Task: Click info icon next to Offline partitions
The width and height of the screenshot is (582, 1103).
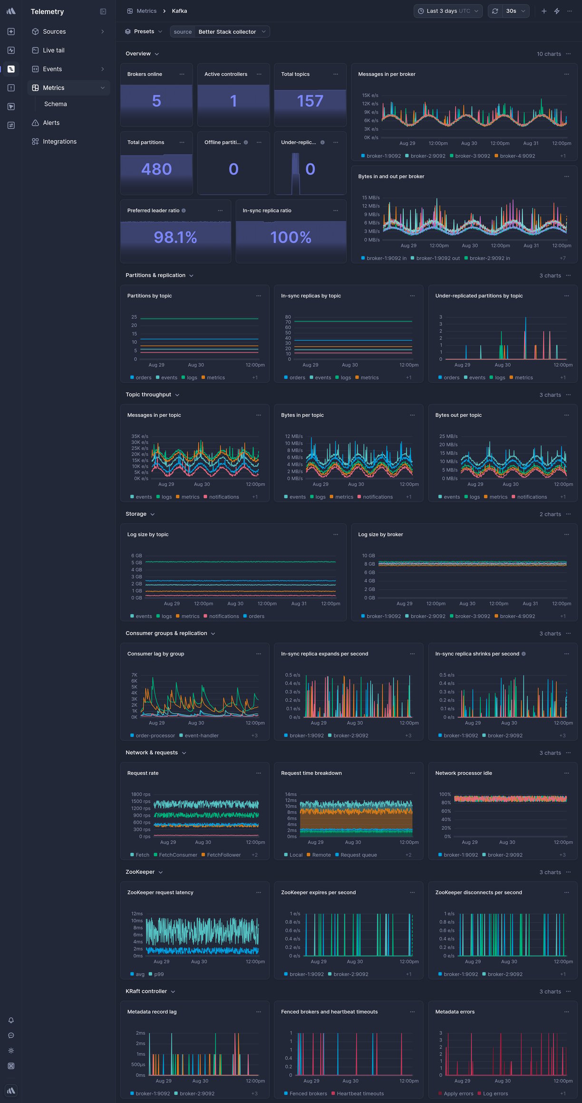Action: coord(246,142)
